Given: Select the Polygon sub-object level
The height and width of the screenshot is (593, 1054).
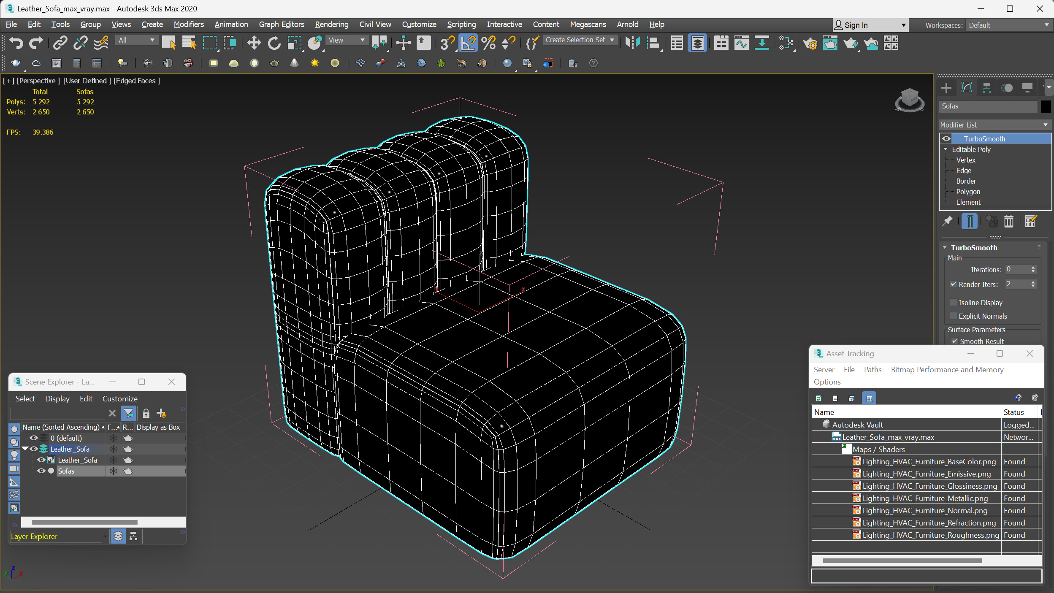Looking at the screenshot, I should pyautogui.click(x=968, y=192).
